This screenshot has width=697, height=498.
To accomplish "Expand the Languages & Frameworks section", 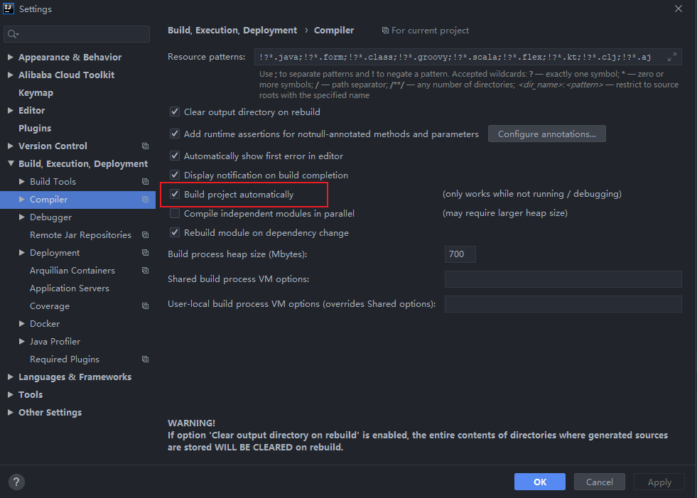I will pos(10,377).
